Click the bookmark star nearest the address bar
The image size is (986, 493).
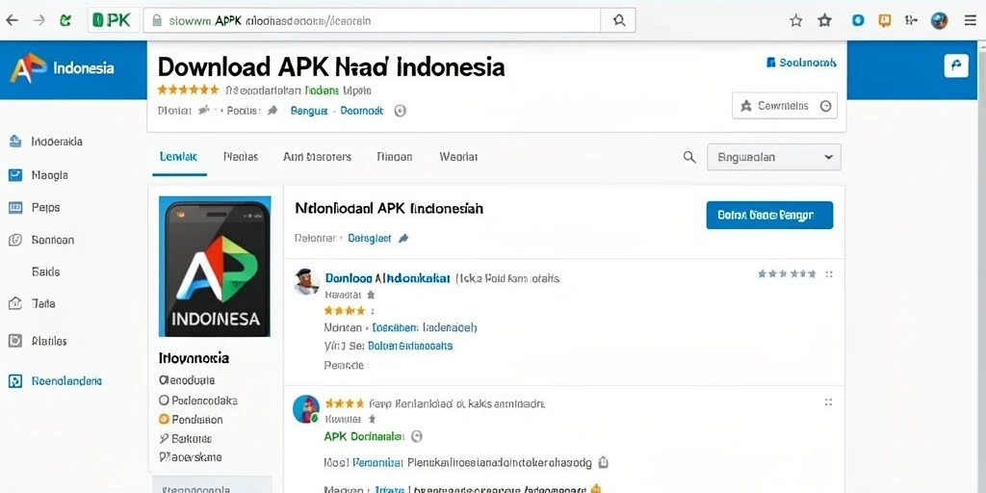[796, 21]
